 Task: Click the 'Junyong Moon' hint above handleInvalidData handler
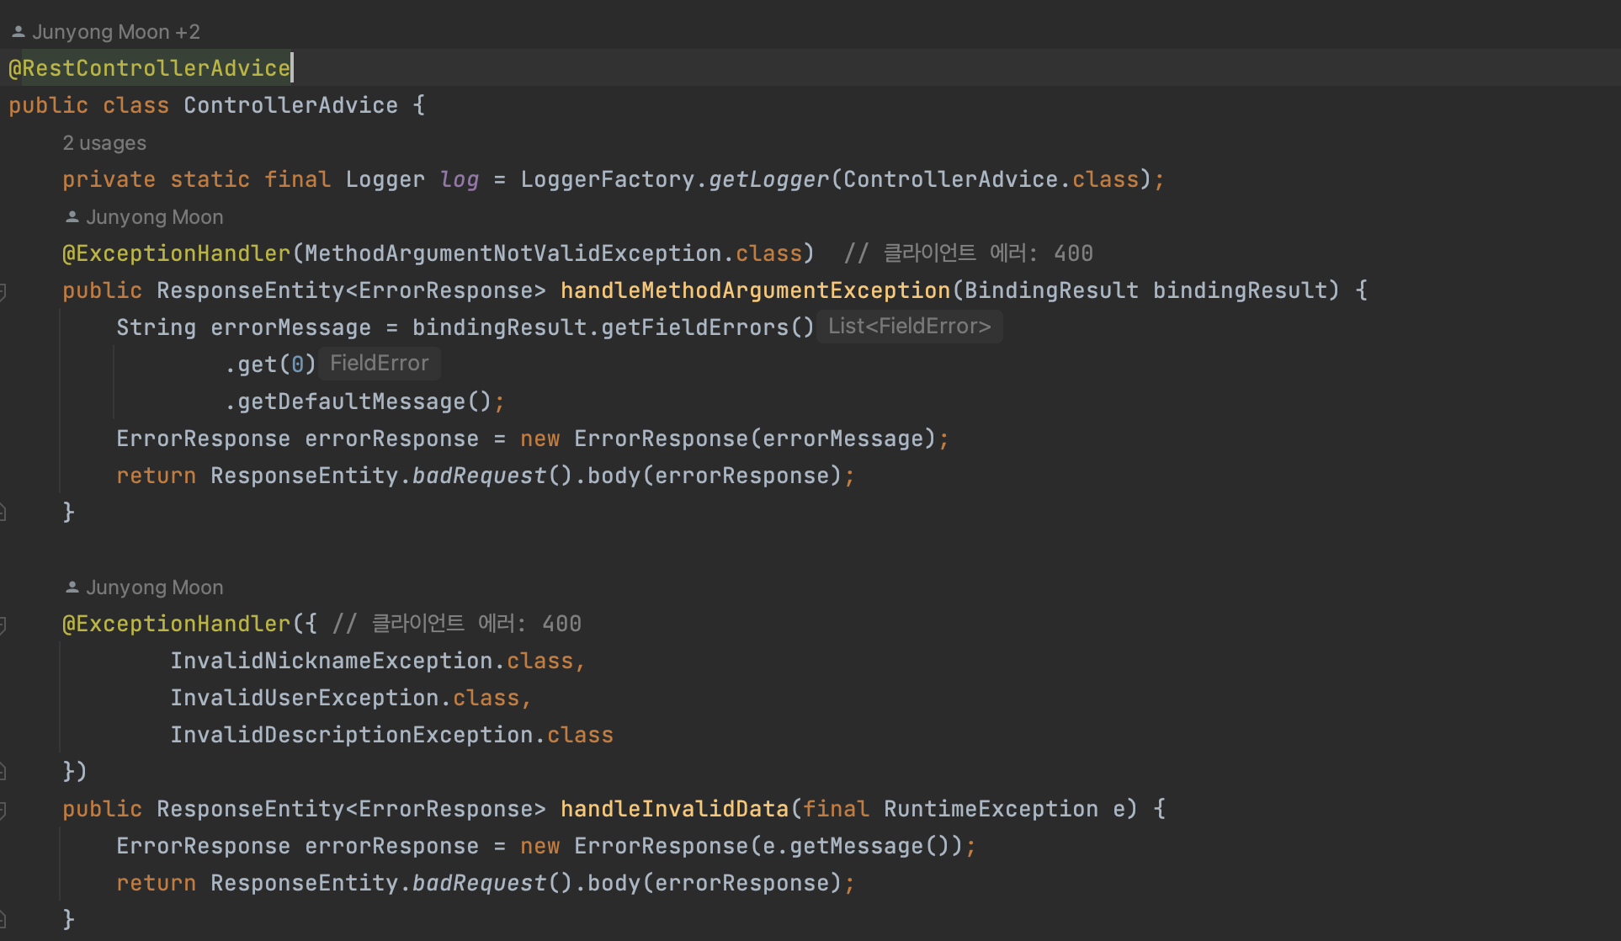(154, 587)
